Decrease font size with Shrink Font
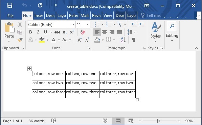Screen dimensions: 202x125 click(87, 40)
